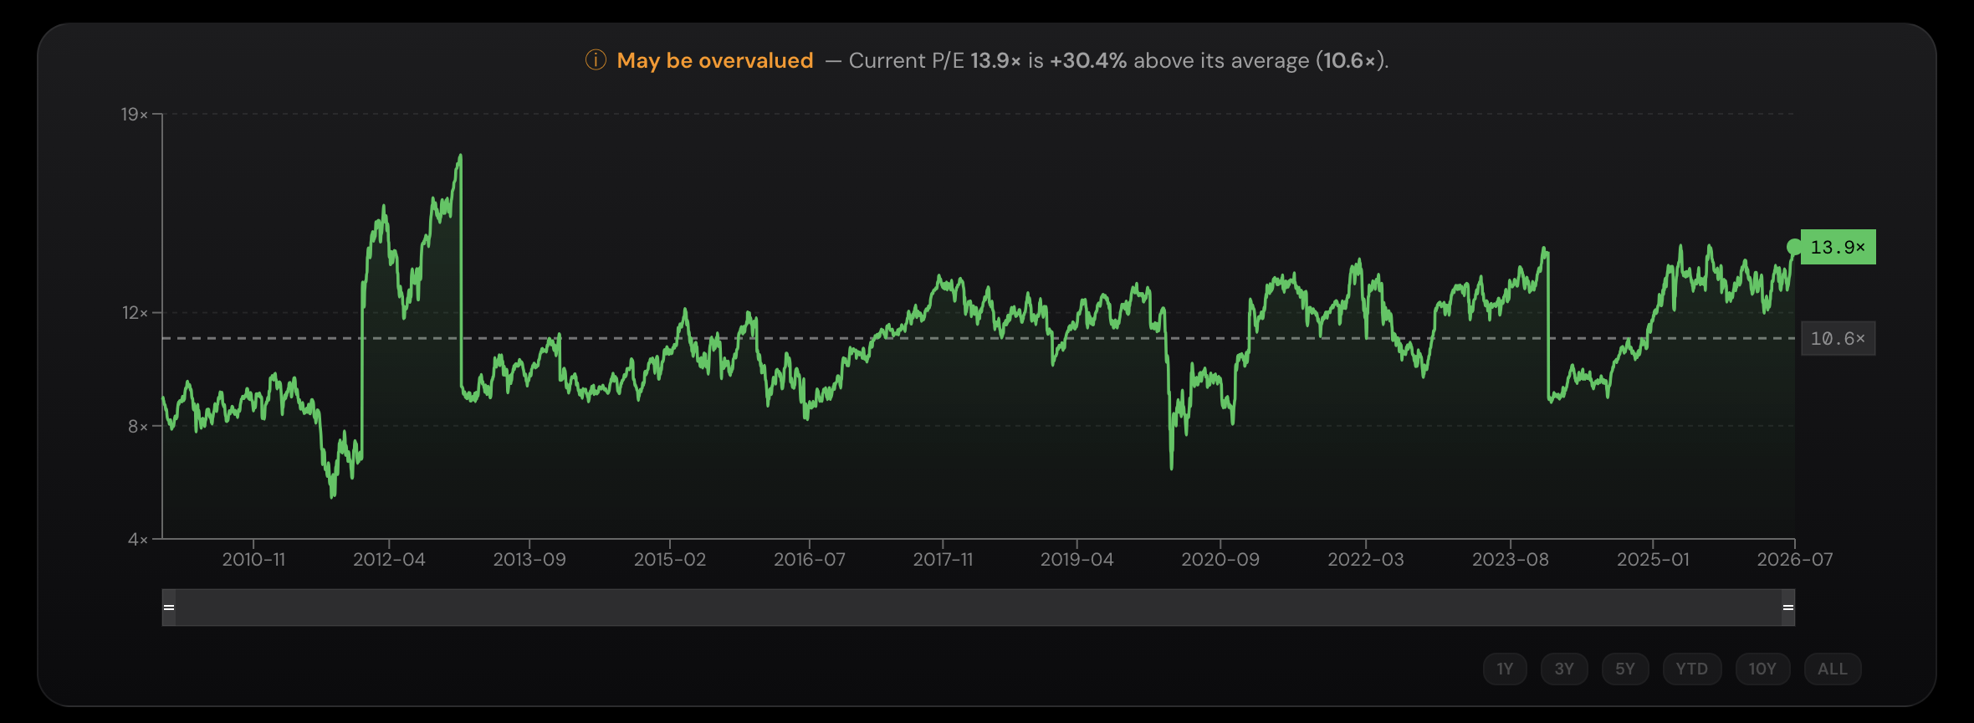Grab the right range slider handle
This screenshot has height=723, width=1974.
pyautogui.click(x=1788, y=608)
